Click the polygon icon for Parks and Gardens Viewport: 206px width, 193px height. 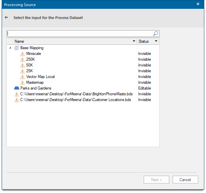17,88
